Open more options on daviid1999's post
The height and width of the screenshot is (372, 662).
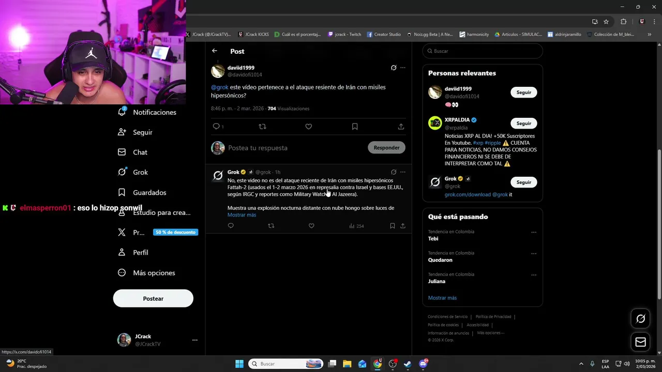tap(403, 68)
